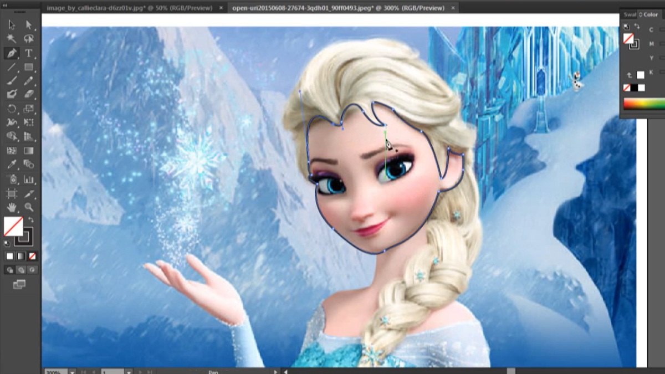Close the image_by_callieclara document tab
The image size is (665, 374).
221,8
